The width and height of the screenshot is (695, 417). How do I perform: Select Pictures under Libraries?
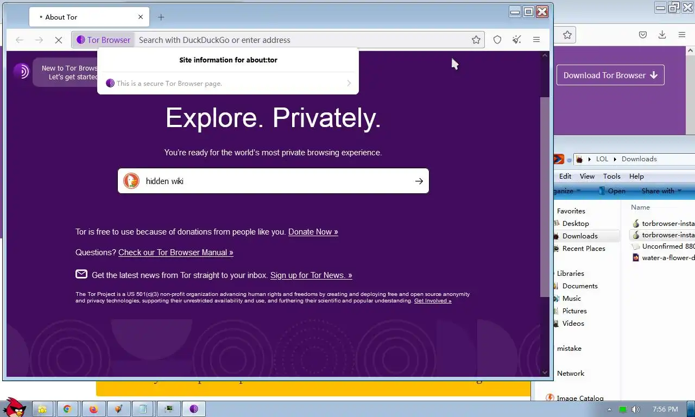click(574, 311)
